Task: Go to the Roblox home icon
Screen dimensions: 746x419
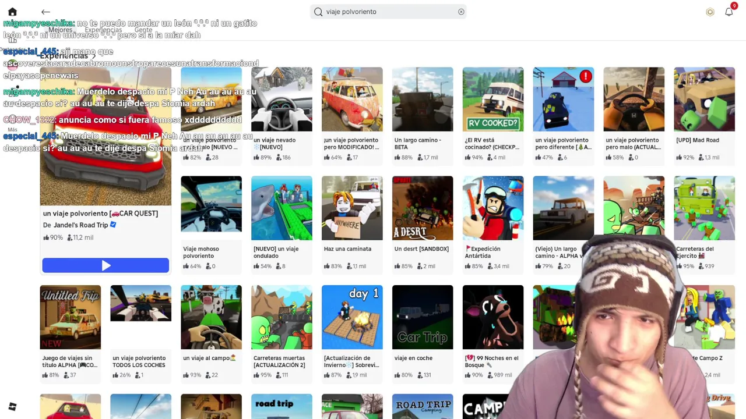Action: pyautogui.click(x=12, y=12)
